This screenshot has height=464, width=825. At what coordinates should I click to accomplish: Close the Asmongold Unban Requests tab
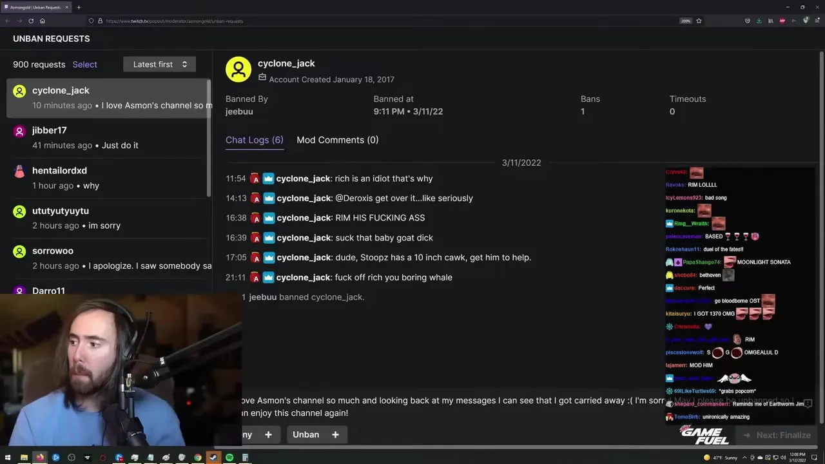tap(67, 7)
